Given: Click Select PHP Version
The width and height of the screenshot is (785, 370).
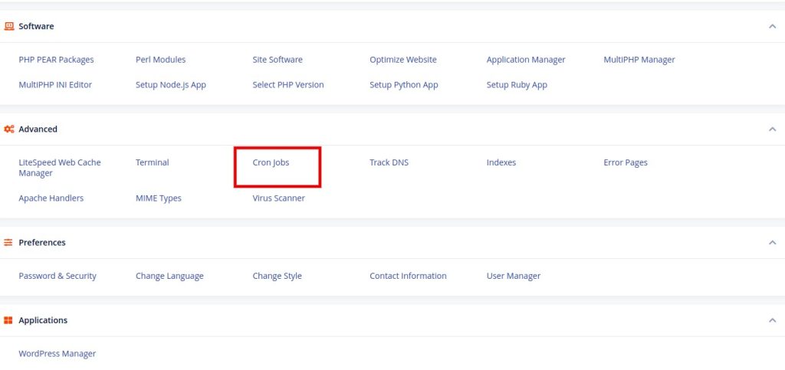Looking at the screenshot, I should 287,85.
